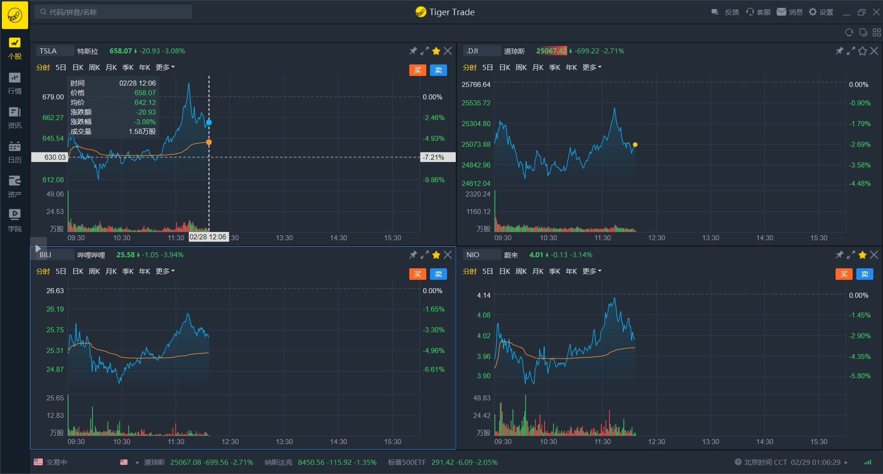883x474 pixels.
Task: Click the window layout icon beside refresh
Action: click(x=863, y=32)
